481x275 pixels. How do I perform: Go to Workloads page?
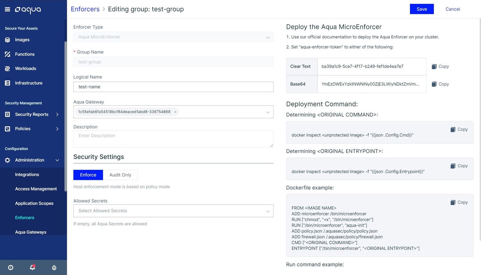pyautogui.click(x=26, y=68)
